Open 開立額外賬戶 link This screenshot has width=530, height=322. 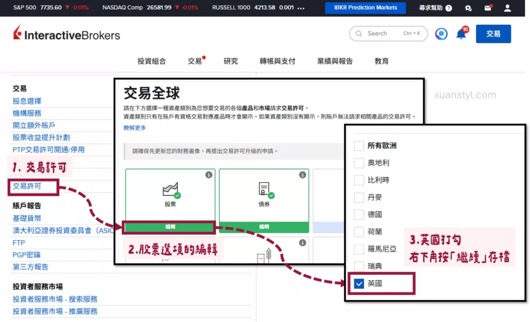coord(34,125)
